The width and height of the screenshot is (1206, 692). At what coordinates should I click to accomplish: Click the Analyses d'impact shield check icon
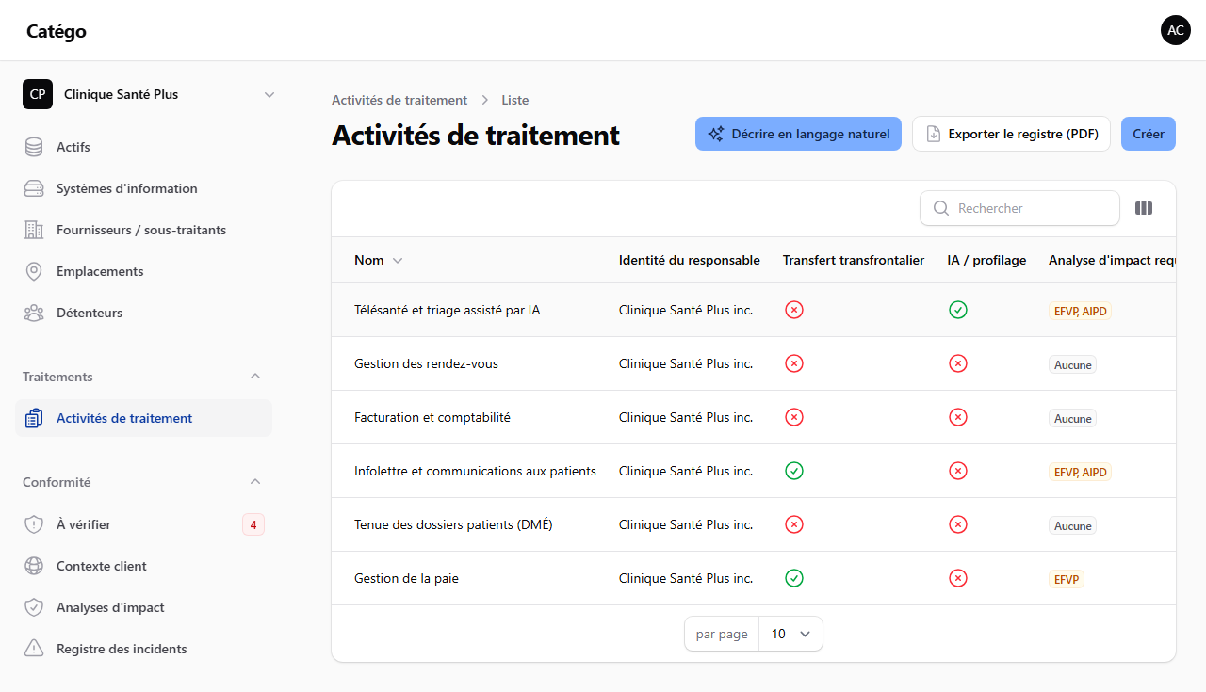[x=34, y=607]
